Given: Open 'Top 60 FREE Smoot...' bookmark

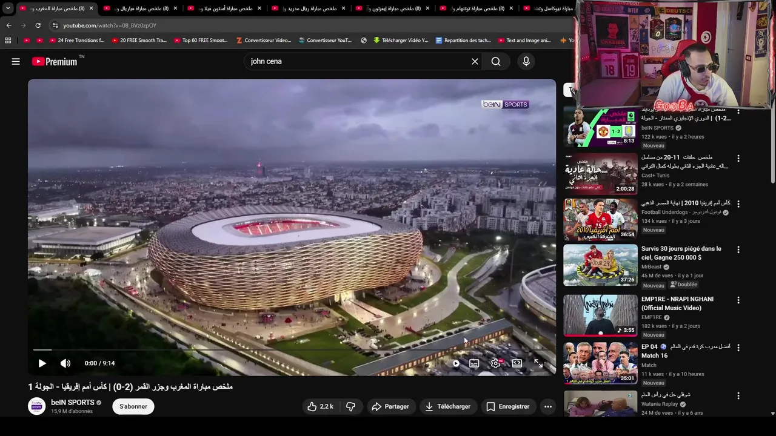Looking at the screenshot, I should coord(201,41).
